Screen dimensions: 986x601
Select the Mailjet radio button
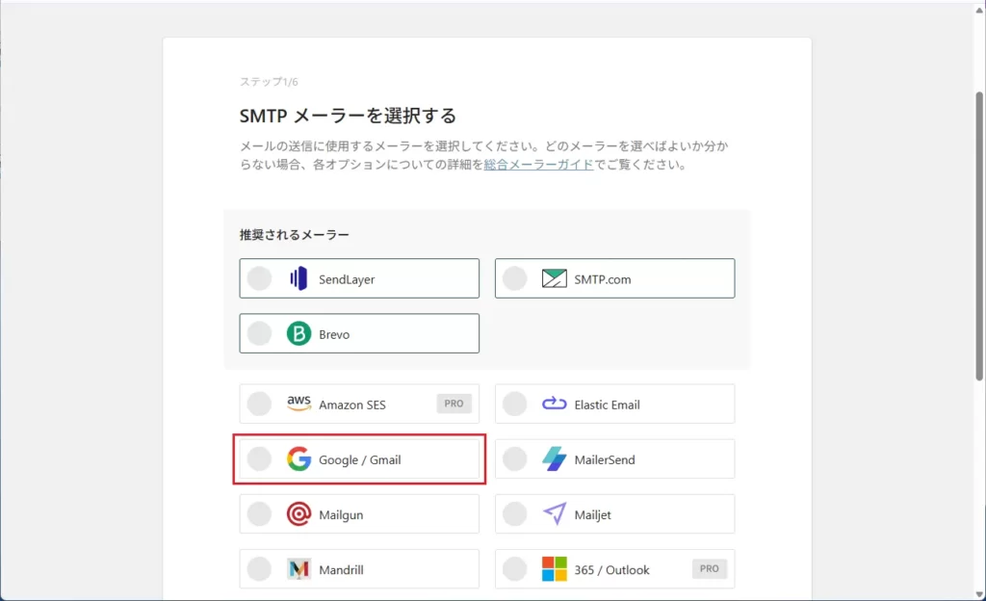click(514, 513)
